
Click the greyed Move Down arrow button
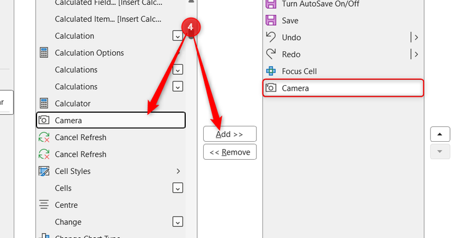pyautogui.click(x=440, y=152)
